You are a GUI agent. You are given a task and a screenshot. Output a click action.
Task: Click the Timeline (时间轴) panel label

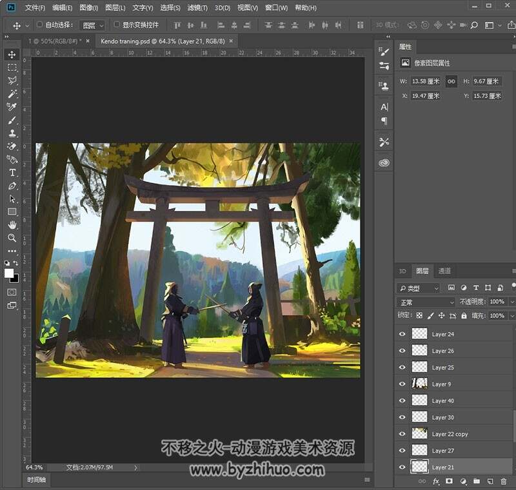click(37, 480)
